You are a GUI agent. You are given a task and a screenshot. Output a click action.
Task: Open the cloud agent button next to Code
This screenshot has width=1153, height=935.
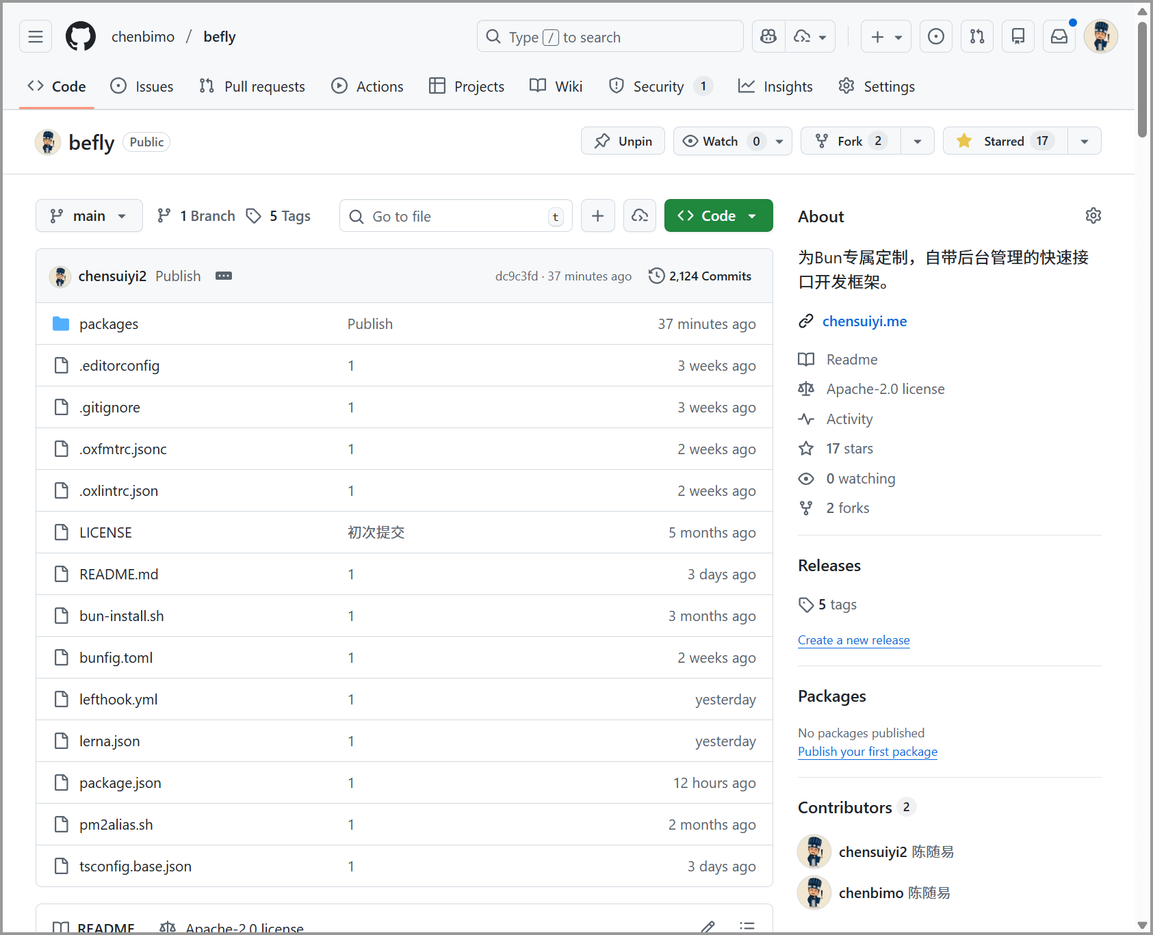640,216
